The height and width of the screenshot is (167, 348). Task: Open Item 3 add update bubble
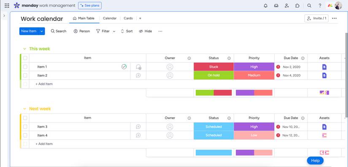pos(138,127)
